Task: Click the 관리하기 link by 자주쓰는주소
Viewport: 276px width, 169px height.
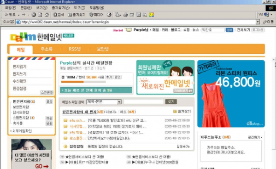Action: 255,137
